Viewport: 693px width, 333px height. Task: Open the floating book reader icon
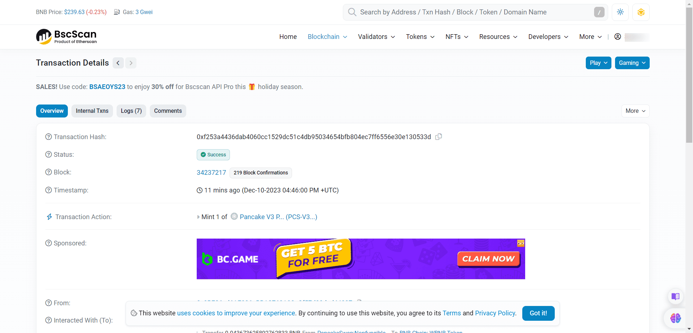[675, 297]
